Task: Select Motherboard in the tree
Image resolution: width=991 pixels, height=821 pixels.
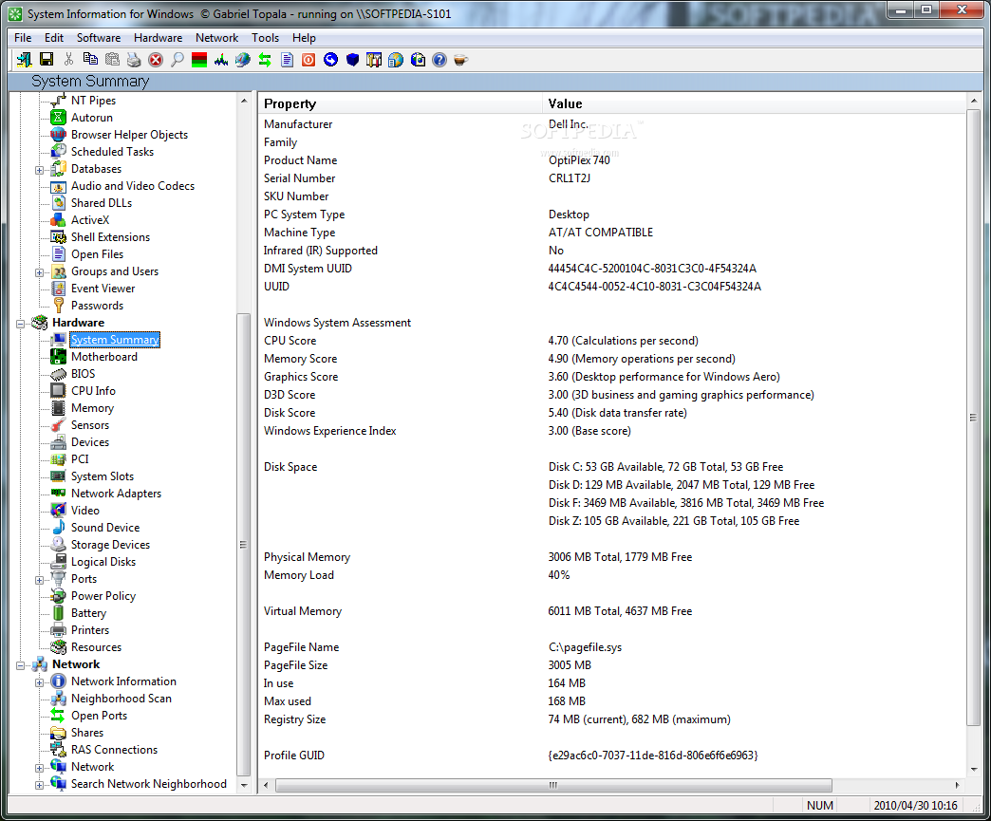Action: 103,357
